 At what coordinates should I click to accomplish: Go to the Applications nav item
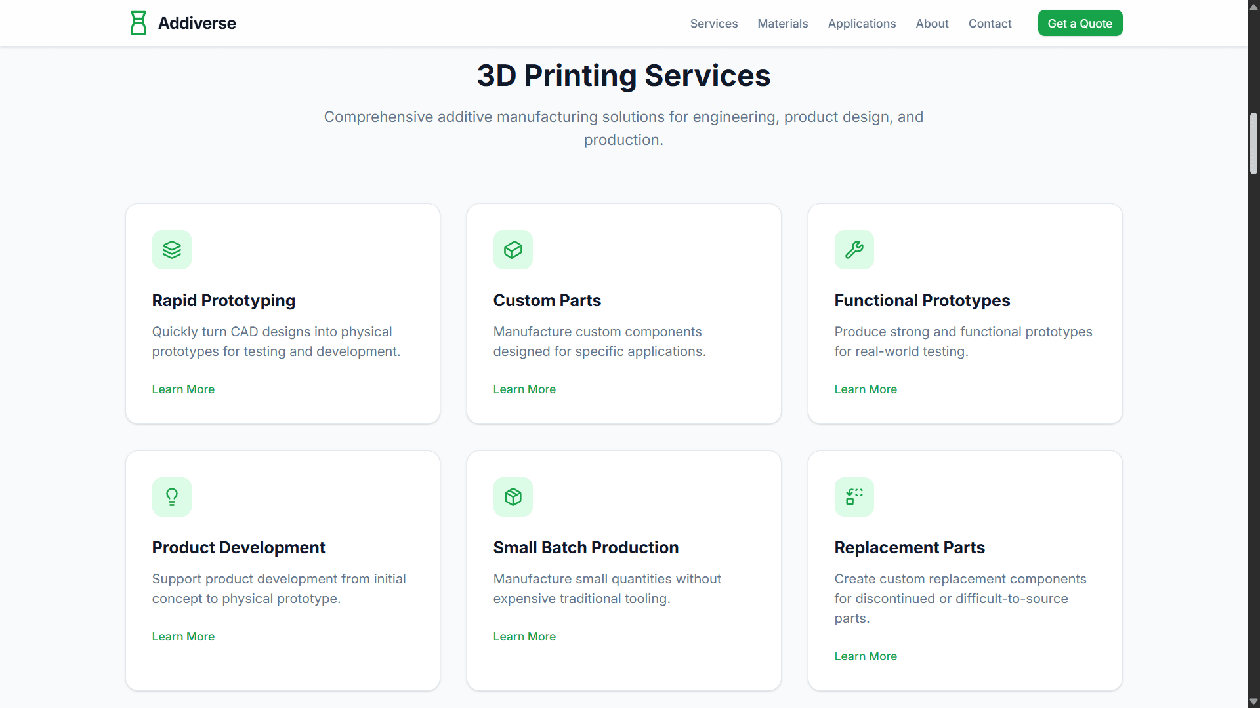click(x=862, y=24)
